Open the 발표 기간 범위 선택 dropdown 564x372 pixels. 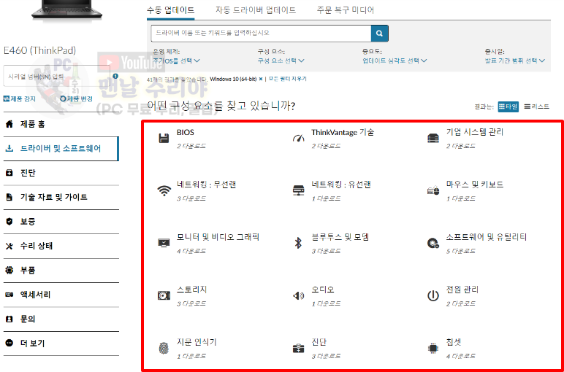click(515, 61)
